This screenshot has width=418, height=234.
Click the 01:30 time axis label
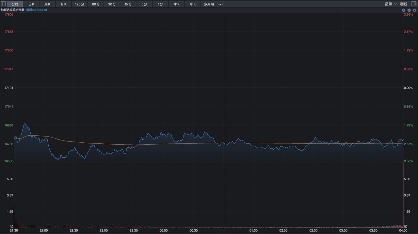click(253, 230)
